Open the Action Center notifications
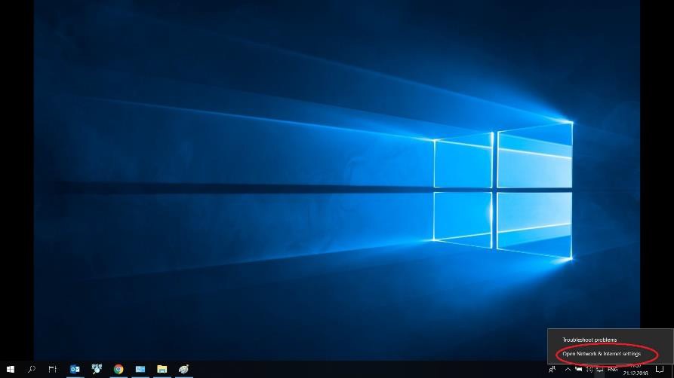Viewport: 674px width, 378px height. (x=660, y=370)
